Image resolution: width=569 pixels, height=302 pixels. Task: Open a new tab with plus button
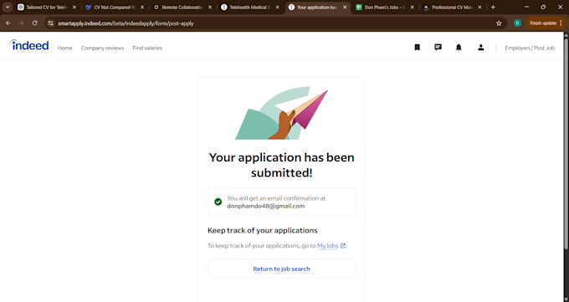[493, 8]
